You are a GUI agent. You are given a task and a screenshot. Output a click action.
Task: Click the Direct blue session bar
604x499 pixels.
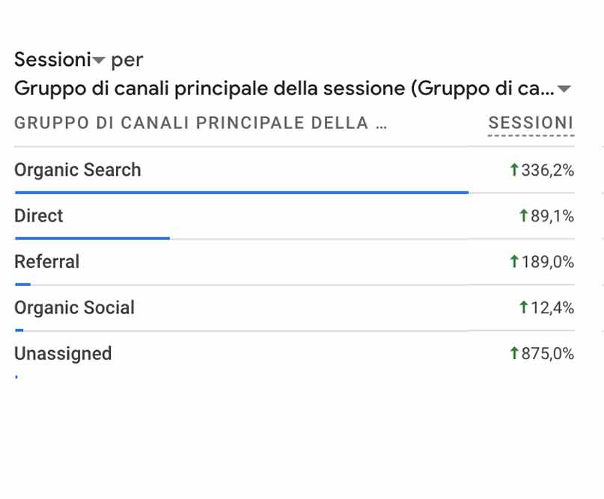pyautogui.click(x=93, y=239)
